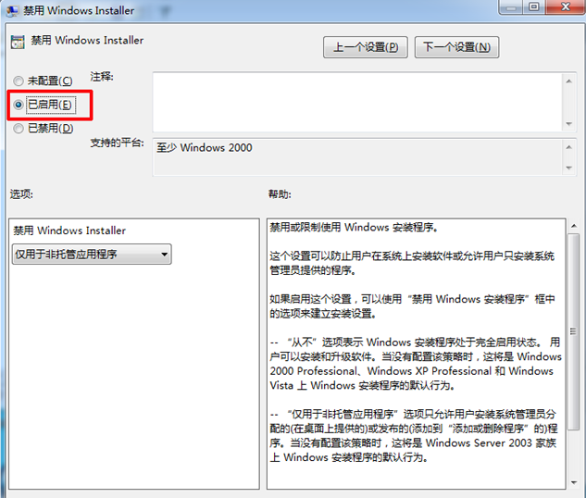Click up arrow of 注释 comment scrollbar
This screenshot has height=498, width=586.
coord(567,81)
